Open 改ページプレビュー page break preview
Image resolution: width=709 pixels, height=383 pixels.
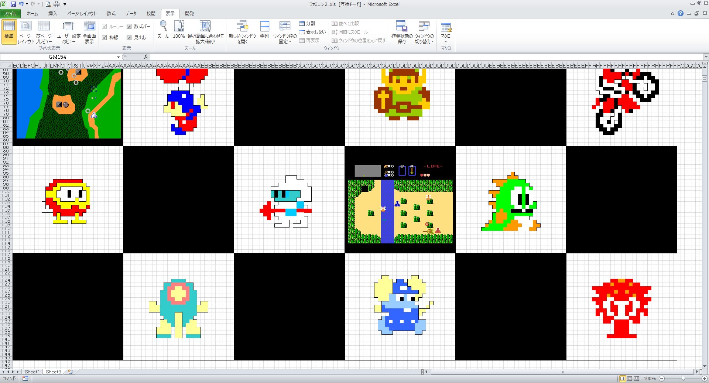click(x=44, y=32)
